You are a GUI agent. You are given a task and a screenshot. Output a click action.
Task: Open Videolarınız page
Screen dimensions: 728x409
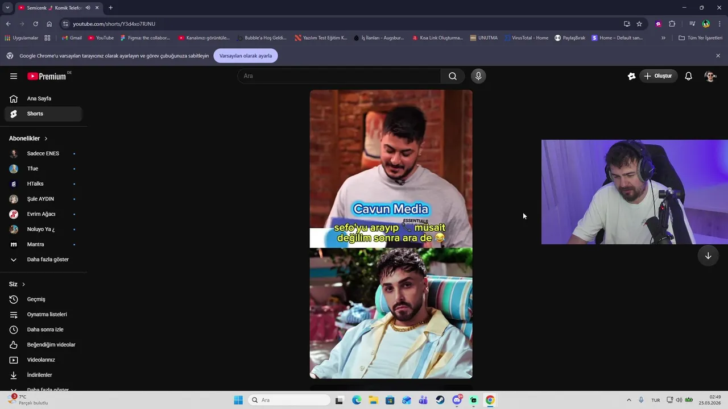coord(43,360)
